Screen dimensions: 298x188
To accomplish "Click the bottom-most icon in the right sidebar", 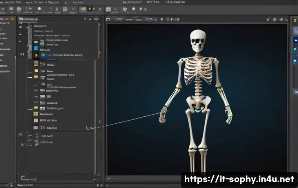I will coord(295,92).
